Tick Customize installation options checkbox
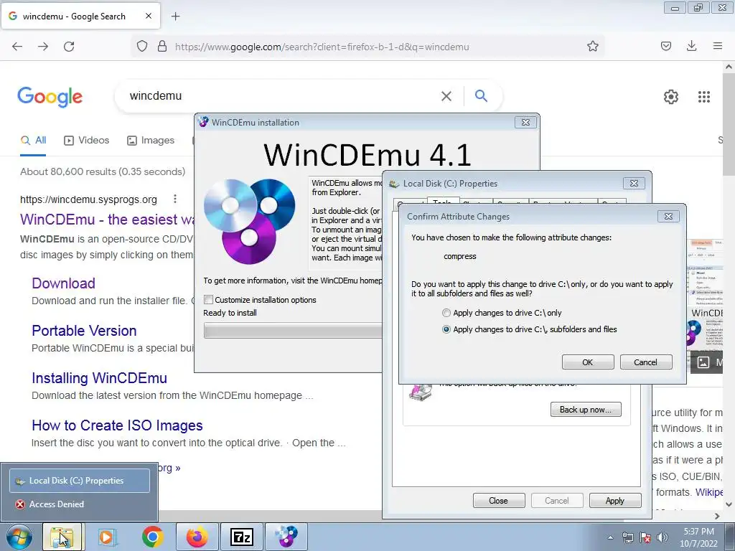 pos(209,300)
